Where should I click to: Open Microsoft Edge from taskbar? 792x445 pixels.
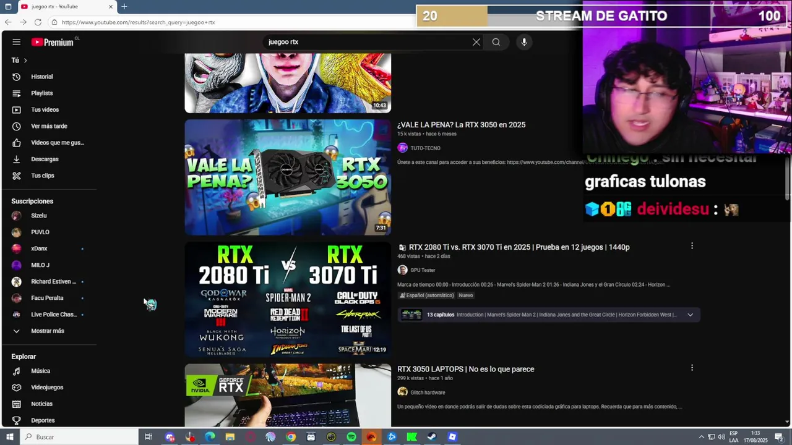point(210,437)
